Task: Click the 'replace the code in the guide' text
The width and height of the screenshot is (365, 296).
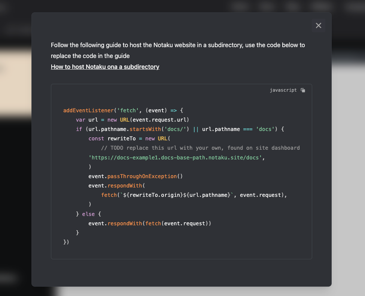Action: (90, 56)
